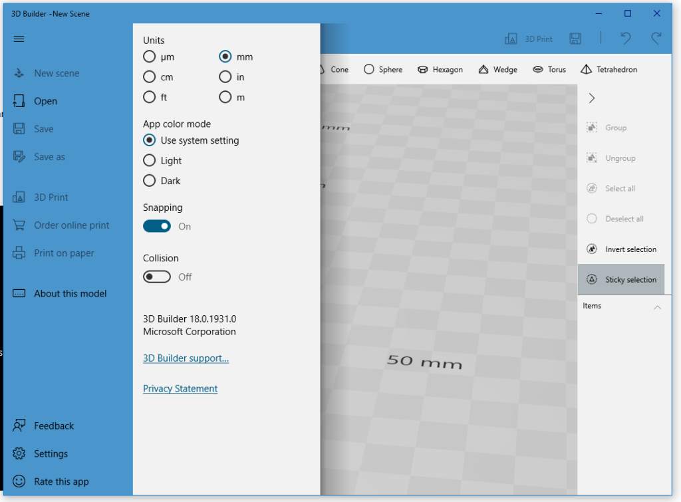Screen dimensions: 681x502
Task: Click About this model menu entry
Action: [x=70, y=294]
